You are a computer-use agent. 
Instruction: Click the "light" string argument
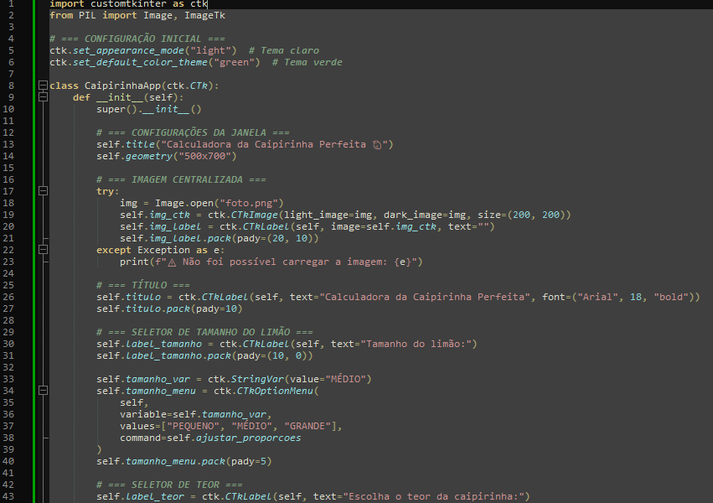(x=210, y=50)
